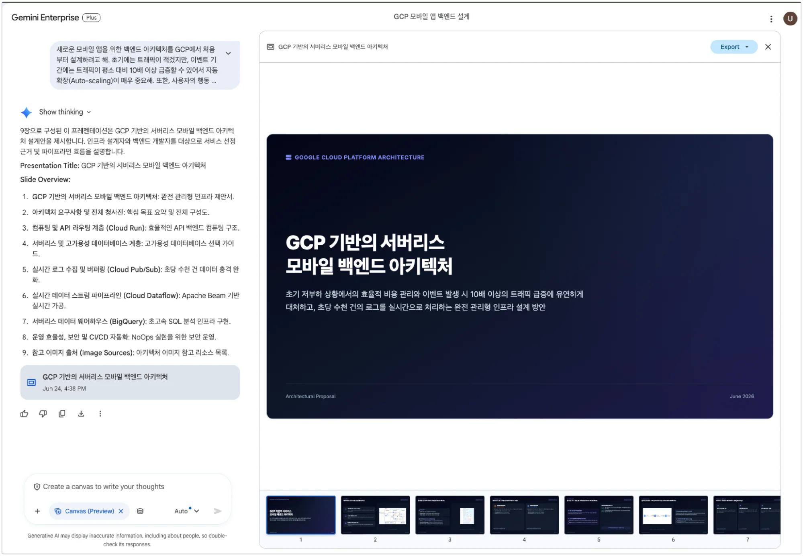
Task: Click the thumbs up feedback icon
Action: (x=25, y=414)
